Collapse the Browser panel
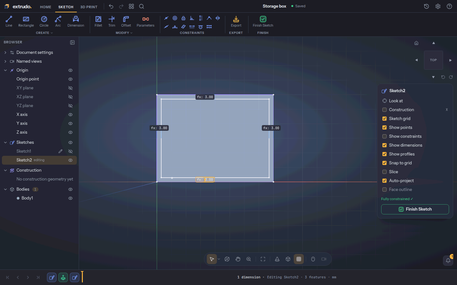457x285 pixels. point(72,42)
